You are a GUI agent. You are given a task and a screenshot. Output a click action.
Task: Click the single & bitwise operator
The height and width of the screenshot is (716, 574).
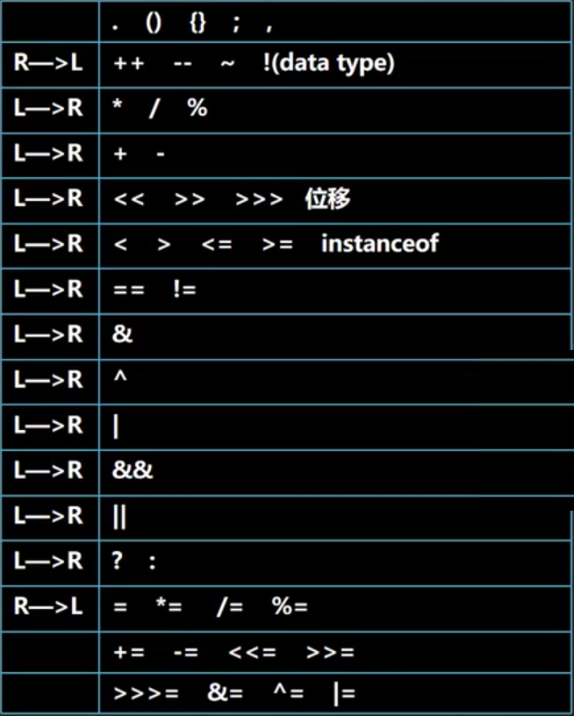click(x=122, y=334)
